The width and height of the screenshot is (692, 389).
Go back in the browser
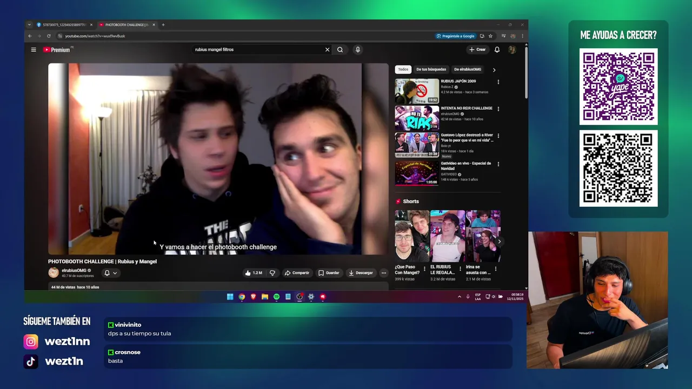[x=30, y=36]
